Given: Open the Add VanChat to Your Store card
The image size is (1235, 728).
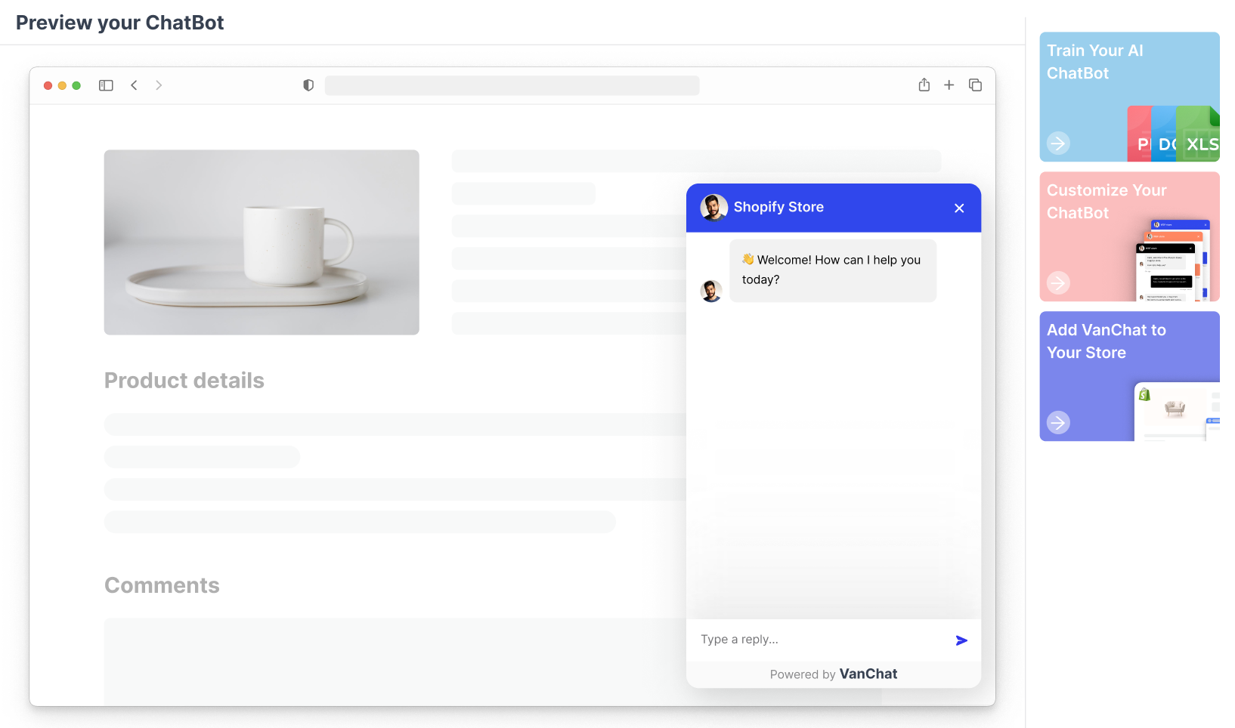Looking at the screenshot, I should (x=1129, y=376).
